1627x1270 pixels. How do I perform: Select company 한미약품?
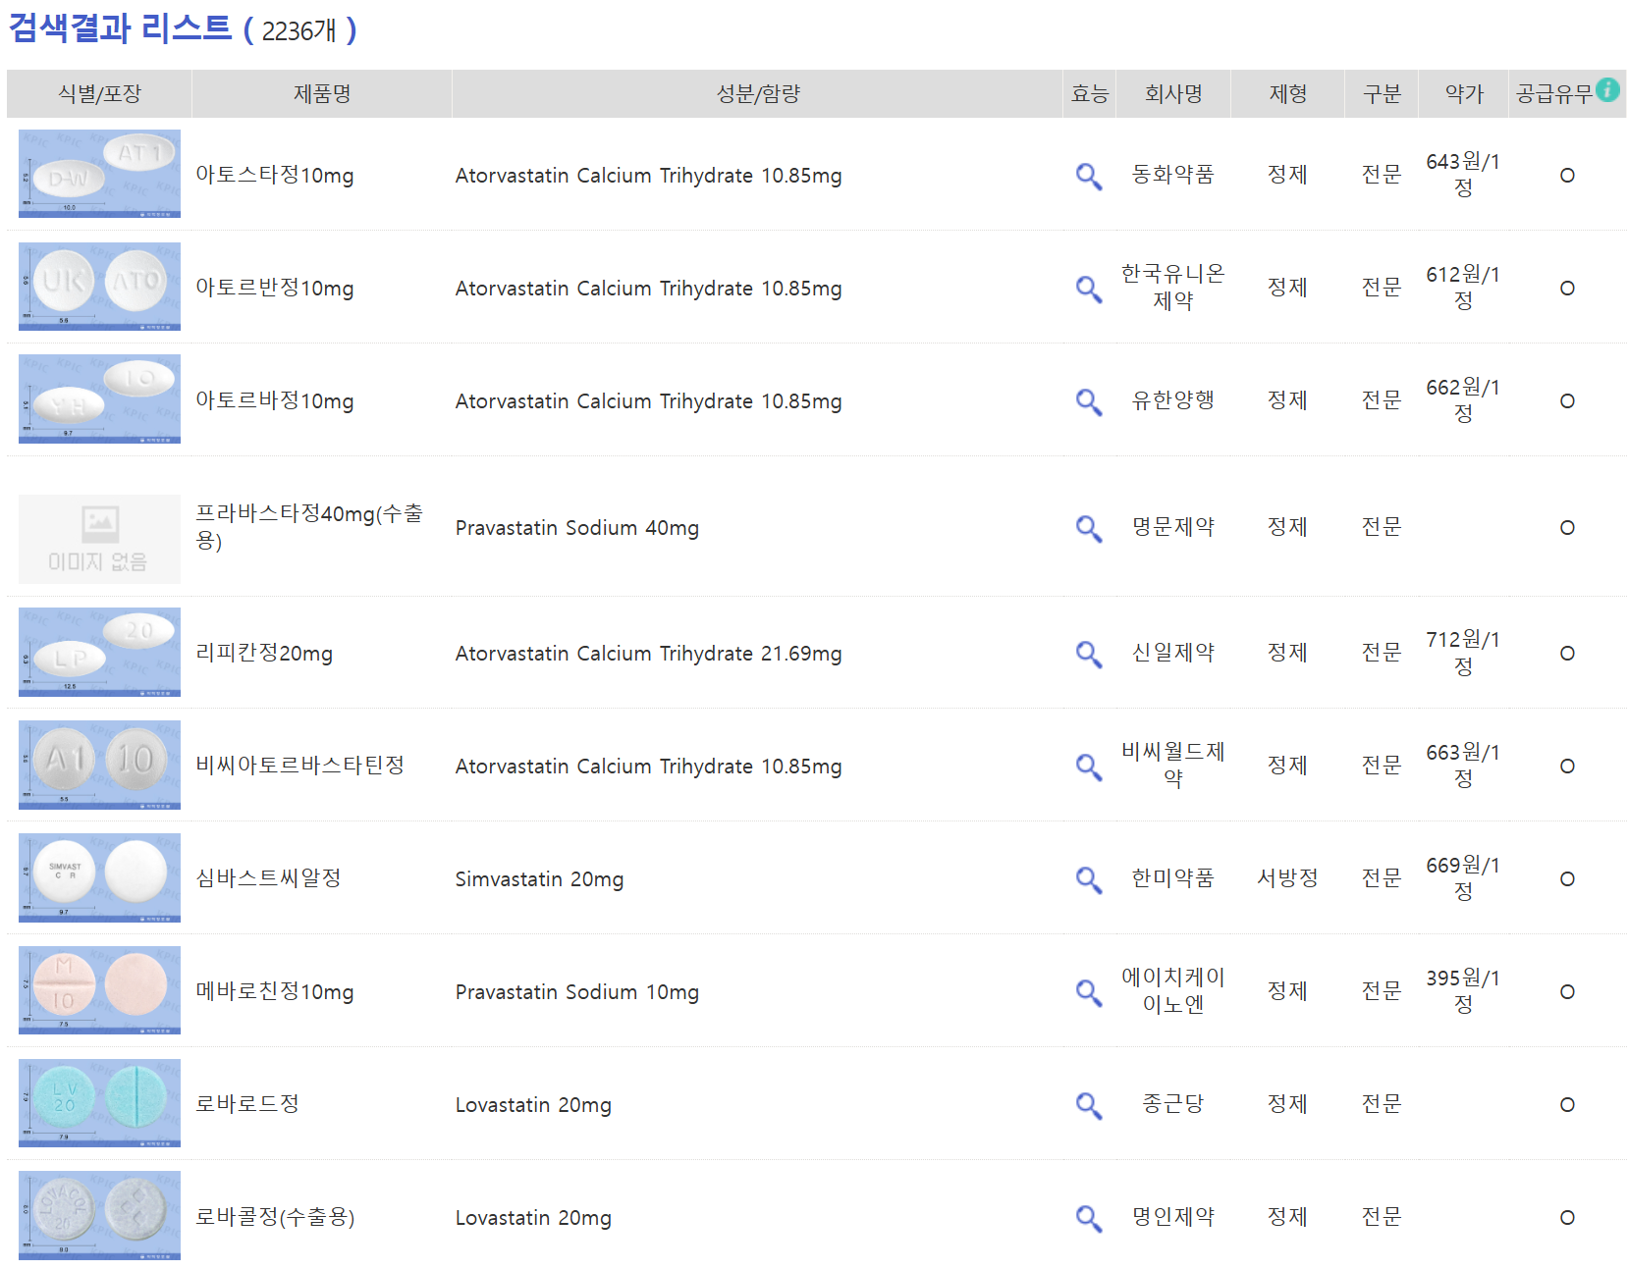[x=1173, y=878]
